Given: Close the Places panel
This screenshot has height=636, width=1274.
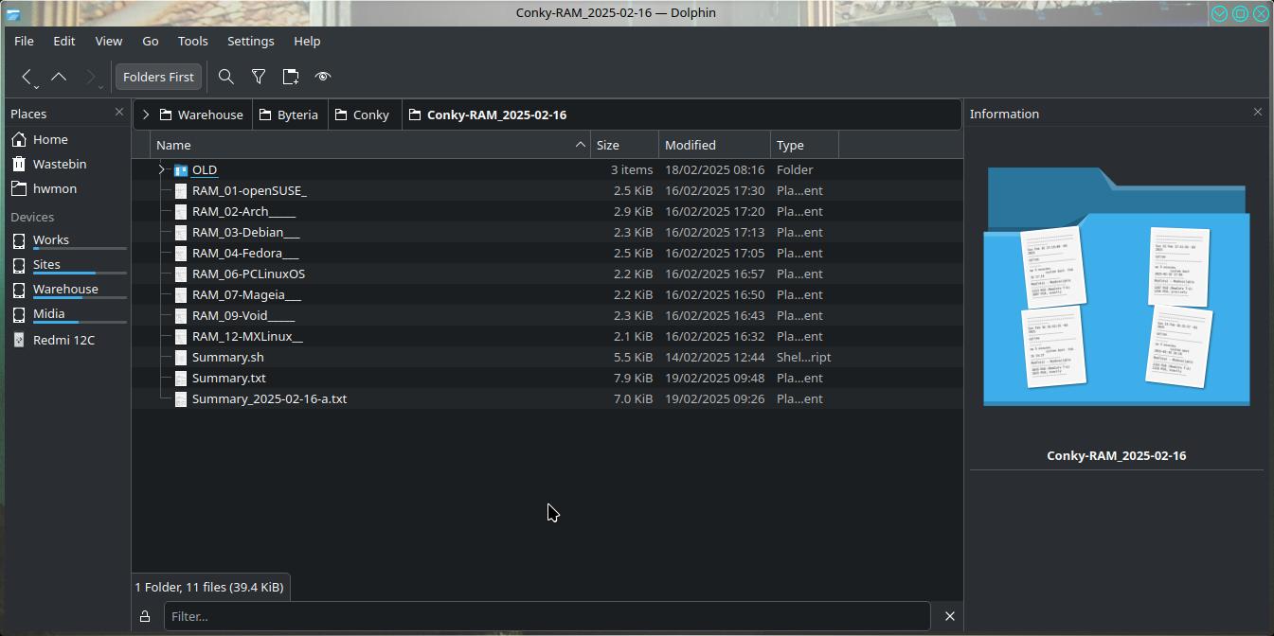Looking at the screenshot, I should [x=118, y=113].
